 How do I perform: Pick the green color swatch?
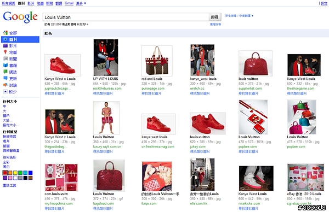coord(20,173)
